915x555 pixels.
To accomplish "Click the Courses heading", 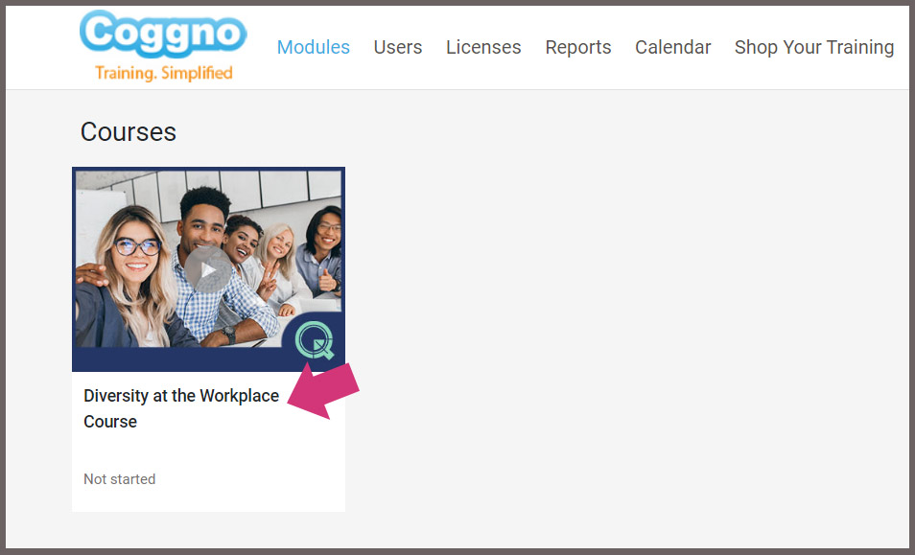I will click(x=129, y=131).
